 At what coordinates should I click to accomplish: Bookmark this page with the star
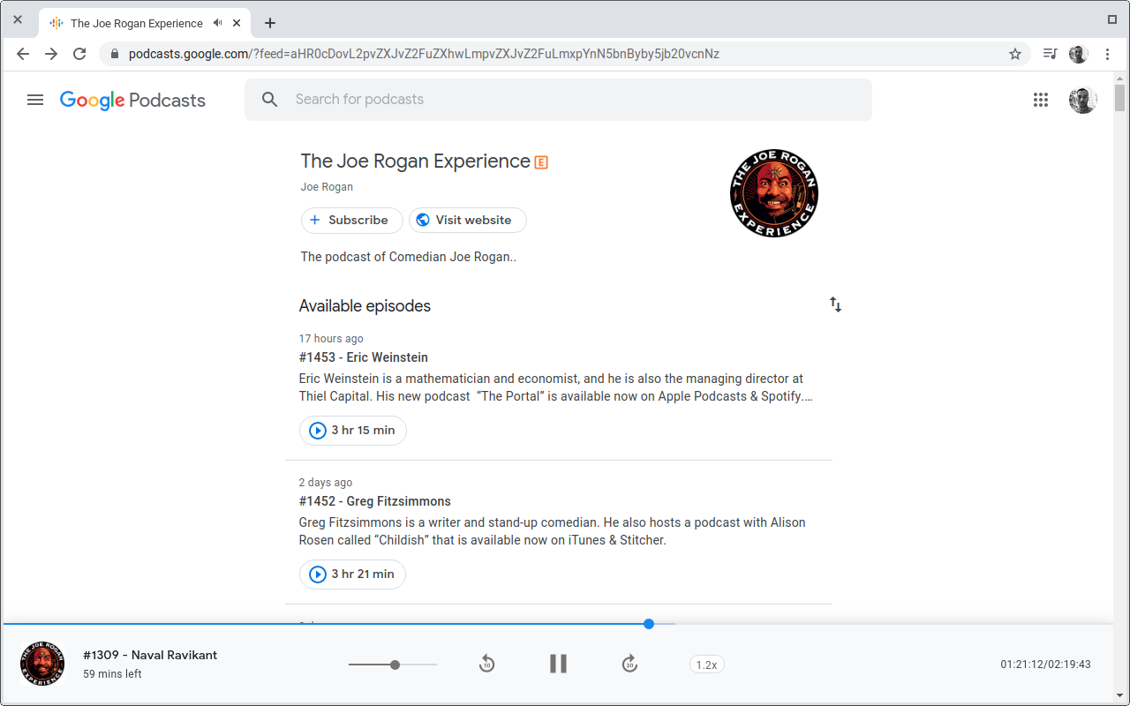(1015, 54)
